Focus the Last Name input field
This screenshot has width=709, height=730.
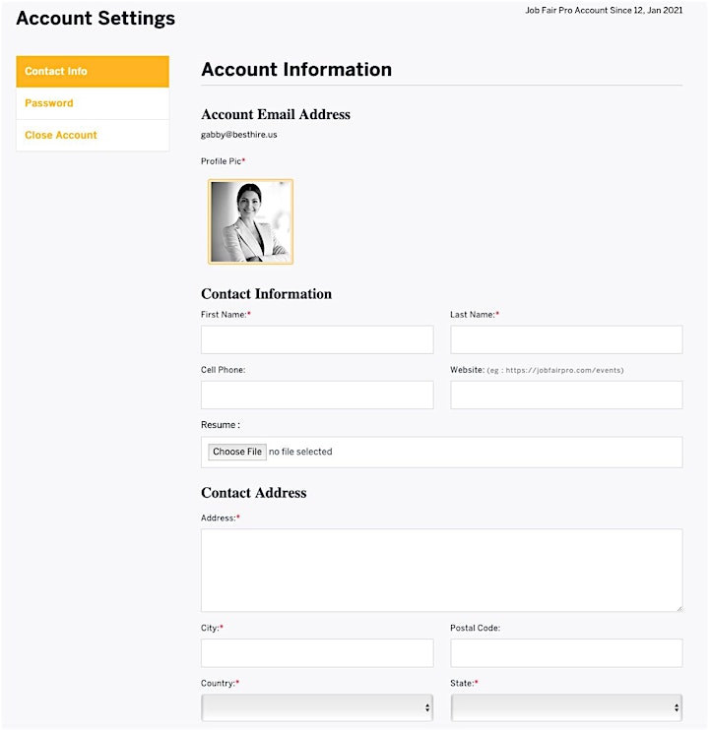pos(566,339)
